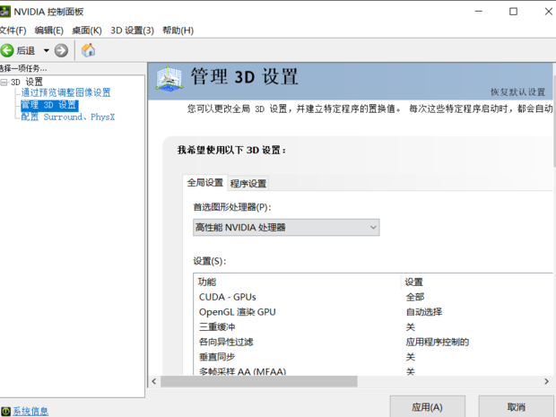The width and height of the screenshot is (556, 417).
Task: Open the 文件(F) menu
Action: [x=13, y=30]
